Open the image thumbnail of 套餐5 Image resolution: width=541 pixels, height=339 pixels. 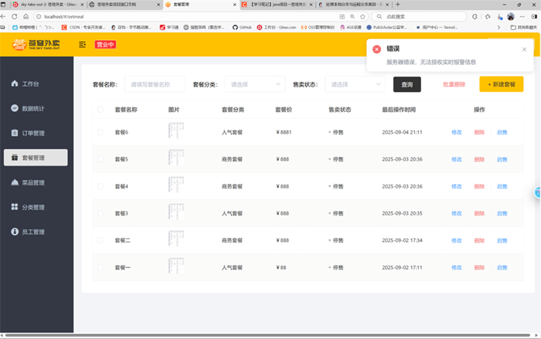point(176,158)
